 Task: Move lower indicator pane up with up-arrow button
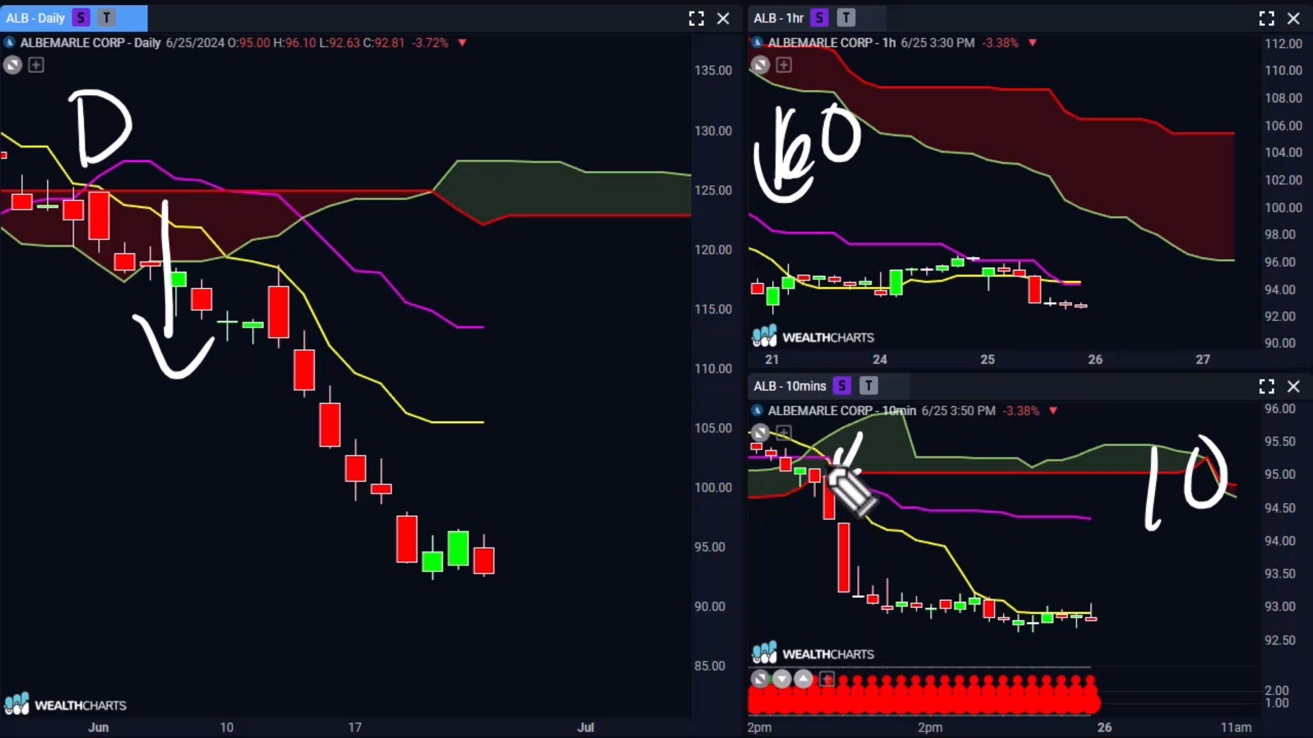[804, 679]
